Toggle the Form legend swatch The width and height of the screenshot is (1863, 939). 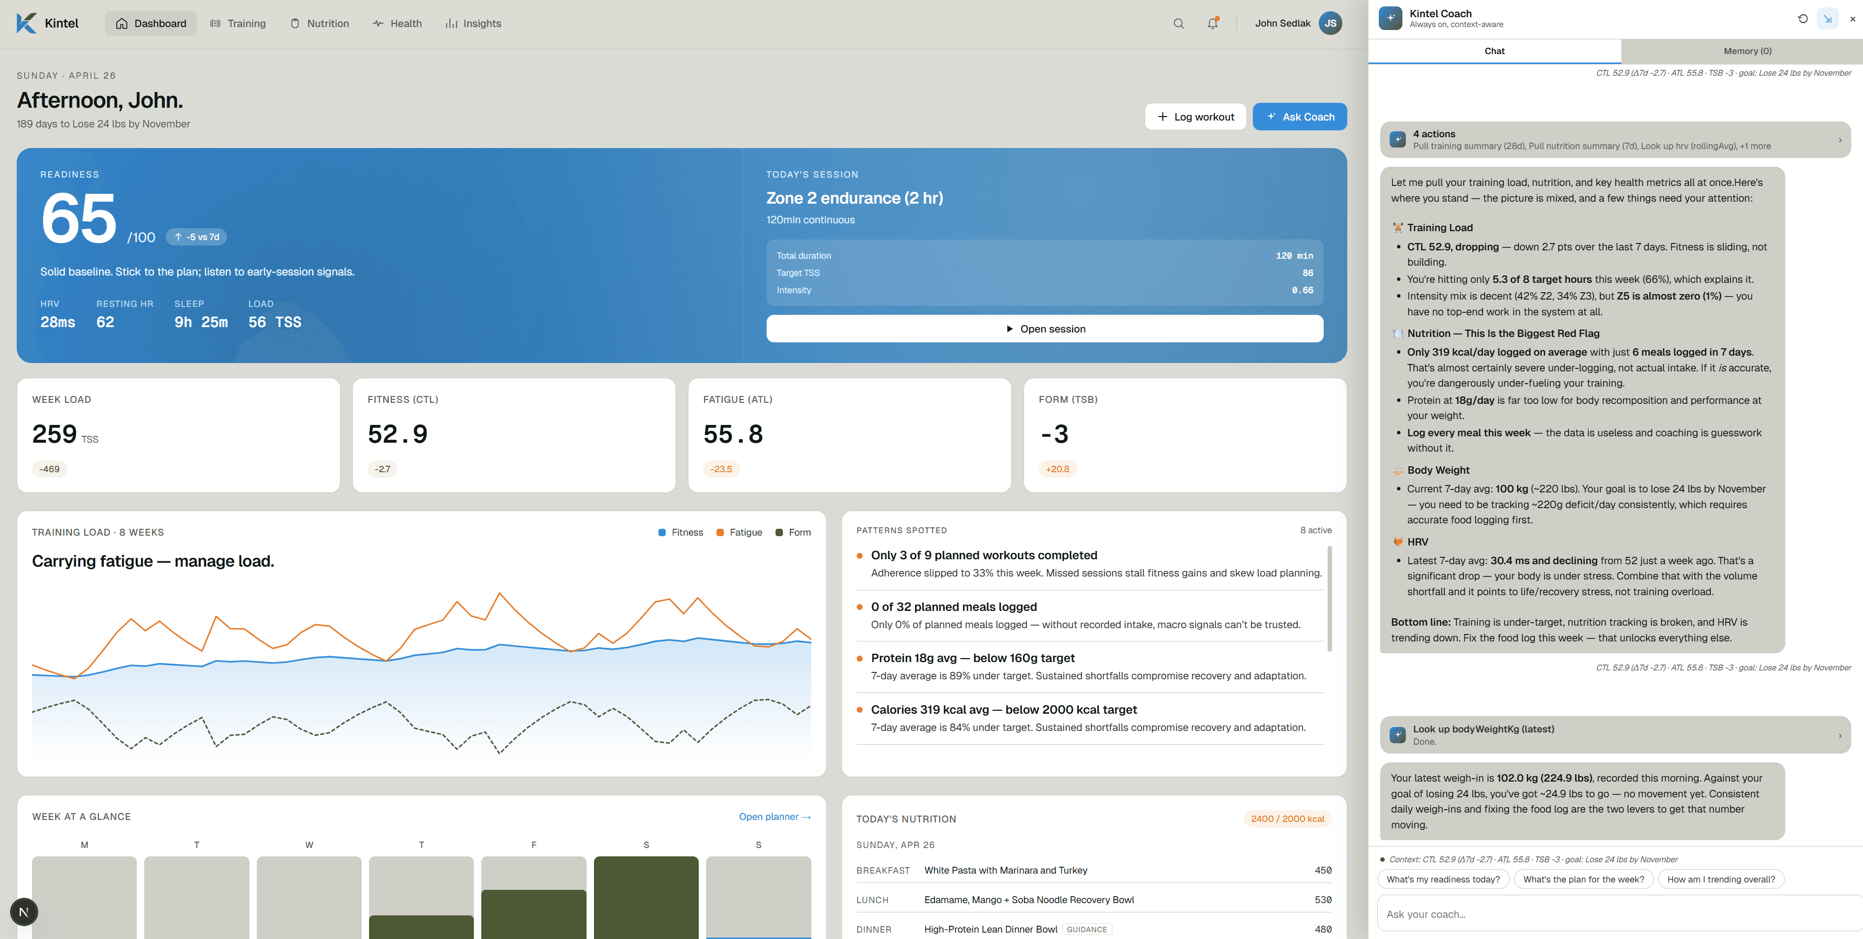click(779, 533)
